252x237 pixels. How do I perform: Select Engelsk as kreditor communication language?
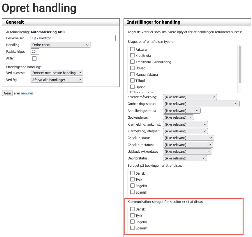132,222
